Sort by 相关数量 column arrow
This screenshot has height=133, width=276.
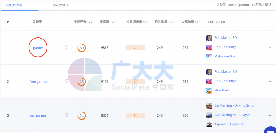[173, 22]
